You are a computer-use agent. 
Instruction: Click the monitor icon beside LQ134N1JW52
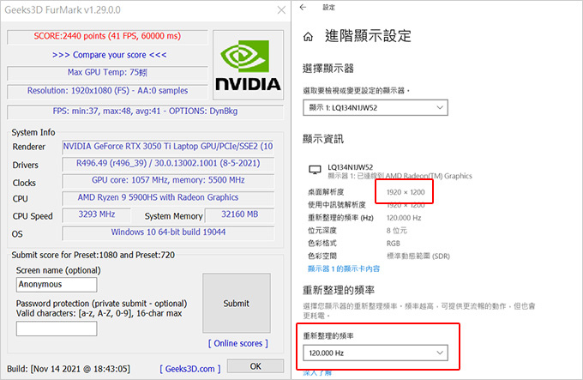pos(315,170)
